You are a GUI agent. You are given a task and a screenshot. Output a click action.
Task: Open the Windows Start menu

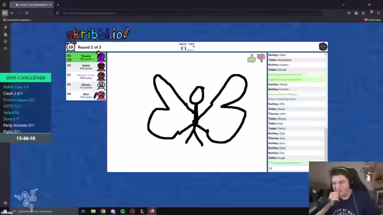coord(4,211)
